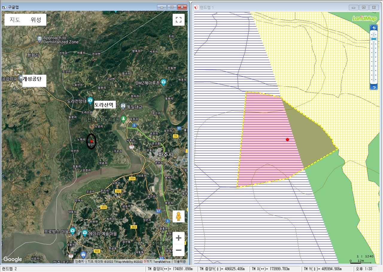Select the 도라전망대 camera marker

(90, 100)
